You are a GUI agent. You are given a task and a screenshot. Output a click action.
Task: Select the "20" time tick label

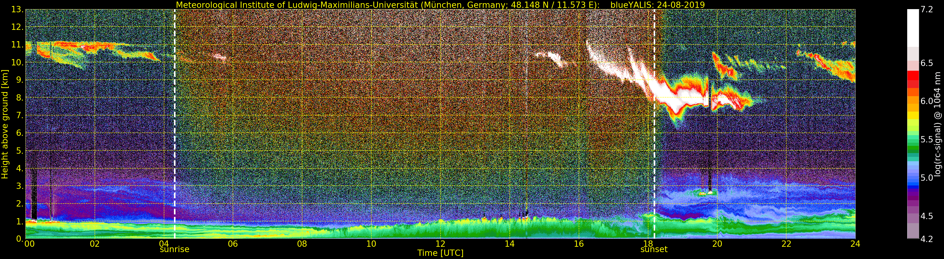pyautogui.click(x=717, y=244)
